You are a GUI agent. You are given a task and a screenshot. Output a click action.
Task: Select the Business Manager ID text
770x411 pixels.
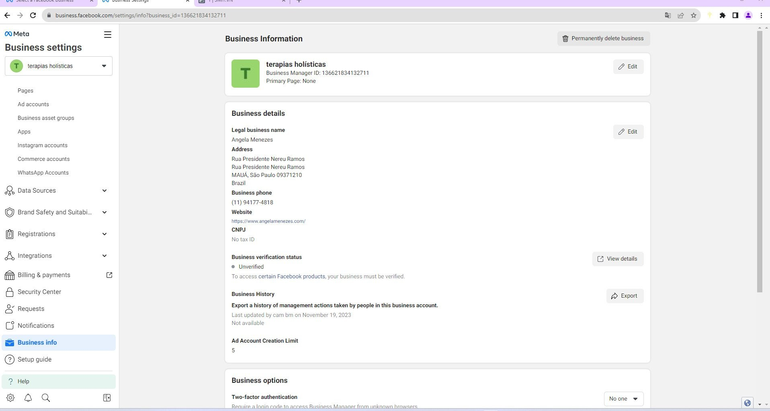tap(317, 73)
